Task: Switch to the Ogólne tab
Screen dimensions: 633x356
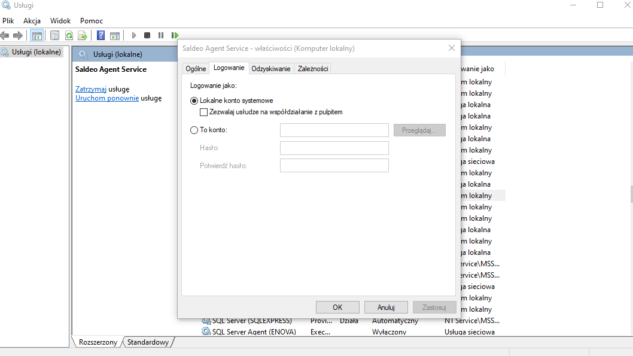Action: 196,69
